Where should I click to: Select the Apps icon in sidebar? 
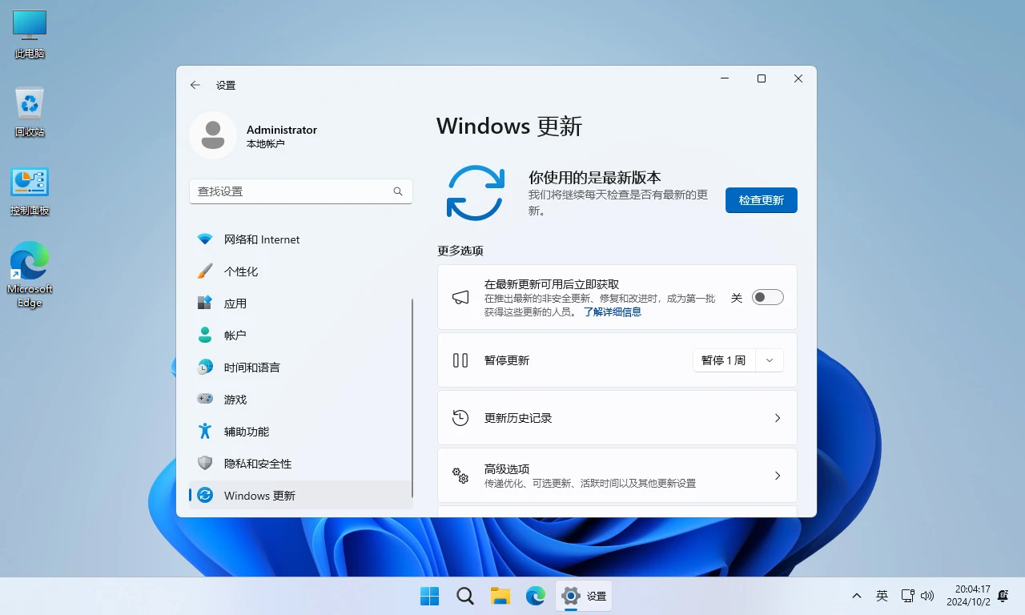(205, 303)
